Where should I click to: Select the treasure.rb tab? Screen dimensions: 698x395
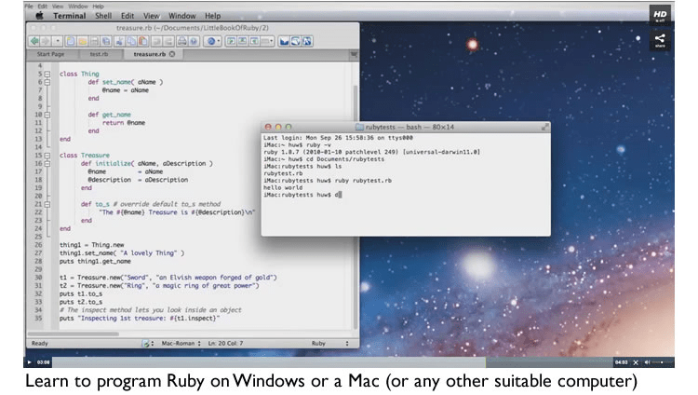point(150,54)
